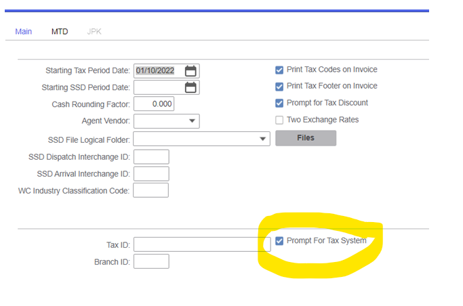Focus the Cash Rounding Factor field
The width and height of the screenshot is (463, 306).
tap(154, 104)
